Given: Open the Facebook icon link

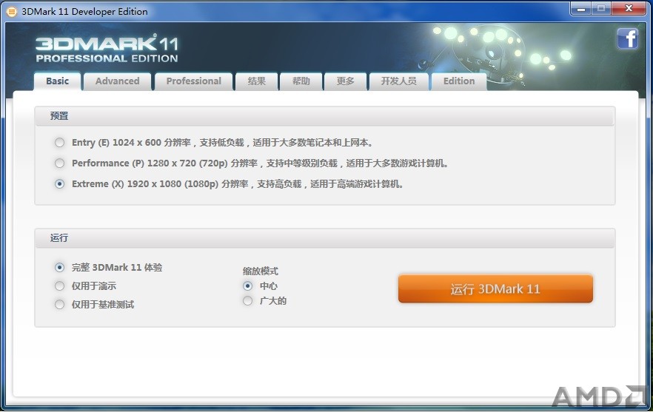Looking at the screenshot, I should point(628,38).
